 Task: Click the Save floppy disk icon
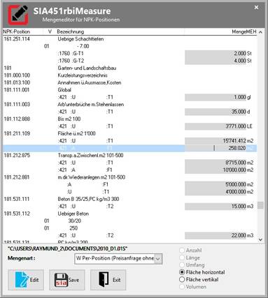tap(60, 280)
